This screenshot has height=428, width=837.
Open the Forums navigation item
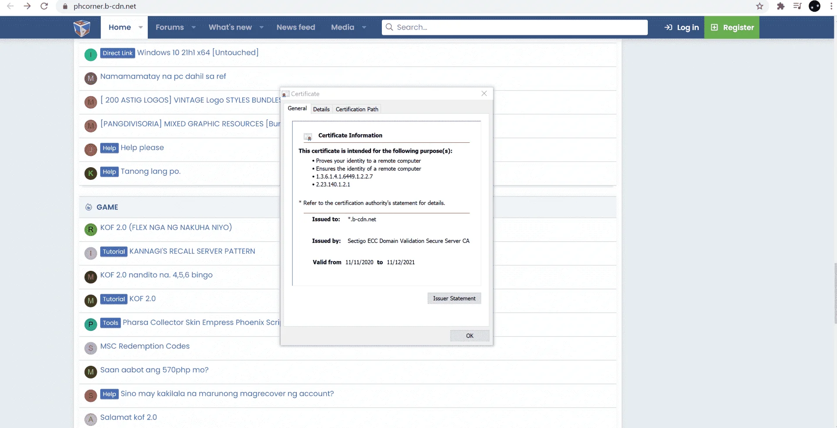[x=170, y=27]
